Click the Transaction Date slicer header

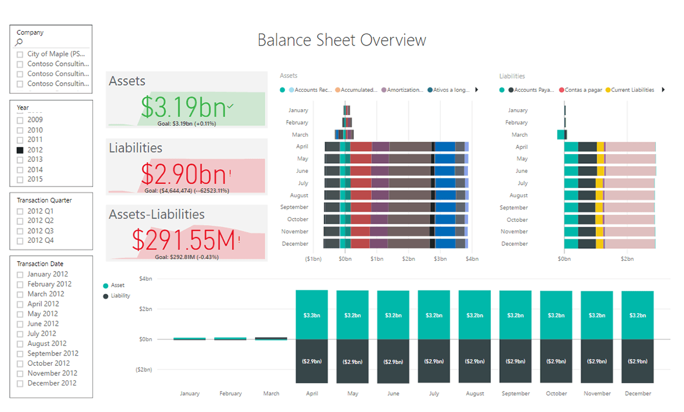click(x=40, y=264)
